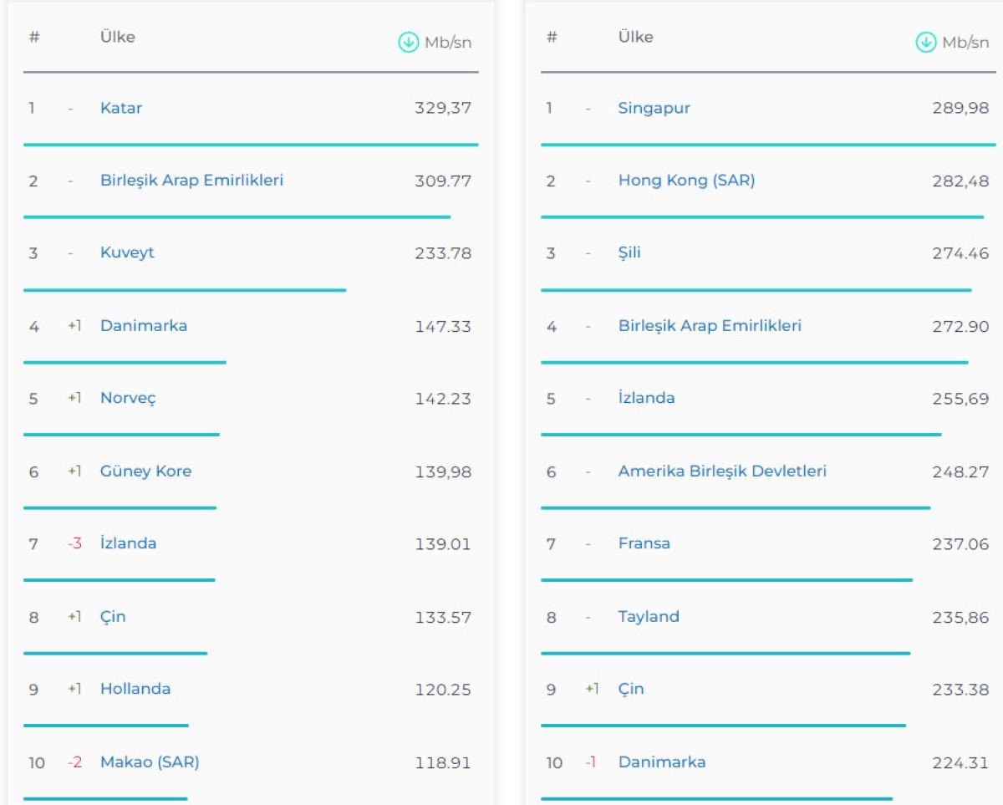Open Birleşik Arap Emirlikleri in left table
This screenshot has width=1003, height=805.
tap(191, 181)
